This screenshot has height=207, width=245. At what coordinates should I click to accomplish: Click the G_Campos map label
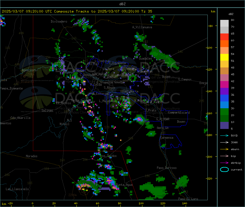tap(185, 79)
